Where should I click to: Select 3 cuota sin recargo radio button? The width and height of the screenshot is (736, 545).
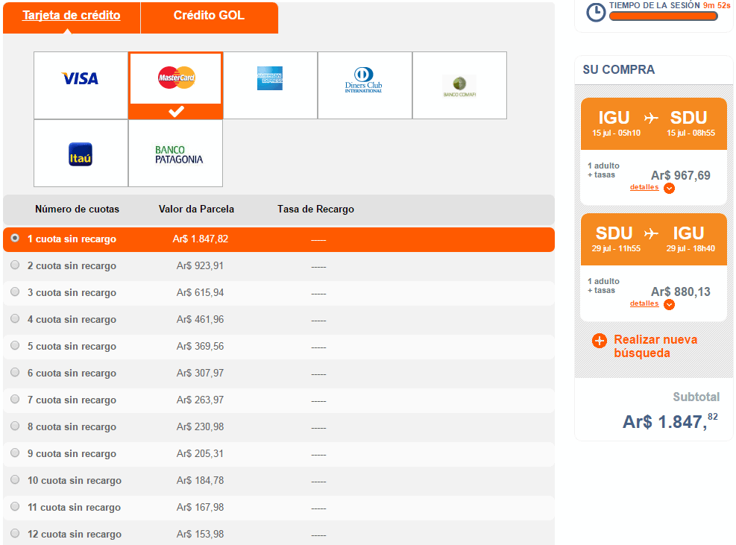15,292
